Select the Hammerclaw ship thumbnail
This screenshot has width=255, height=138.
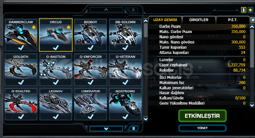21,35
